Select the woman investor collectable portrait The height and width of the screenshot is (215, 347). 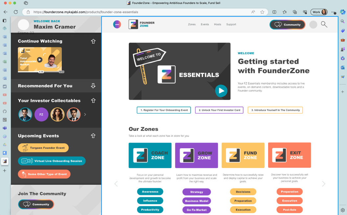pos(57,114)
